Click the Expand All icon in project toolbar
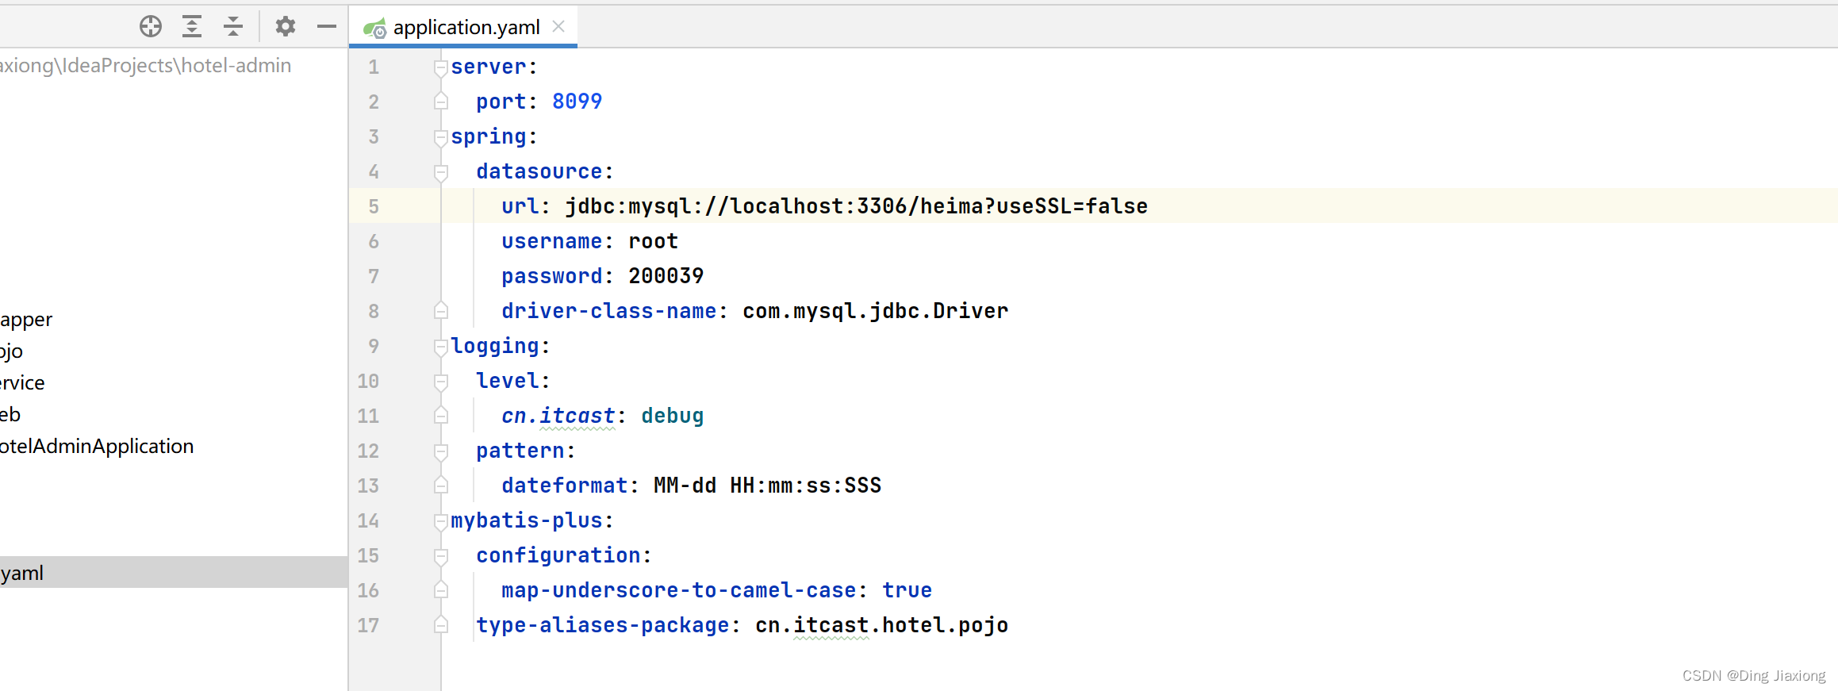 pos(192,27)
